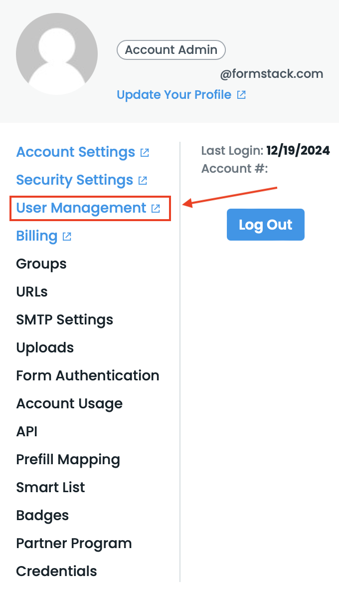
Task: Click external link icon beside Security Settings
Action: pyautogui.click(x=143, y=180)
